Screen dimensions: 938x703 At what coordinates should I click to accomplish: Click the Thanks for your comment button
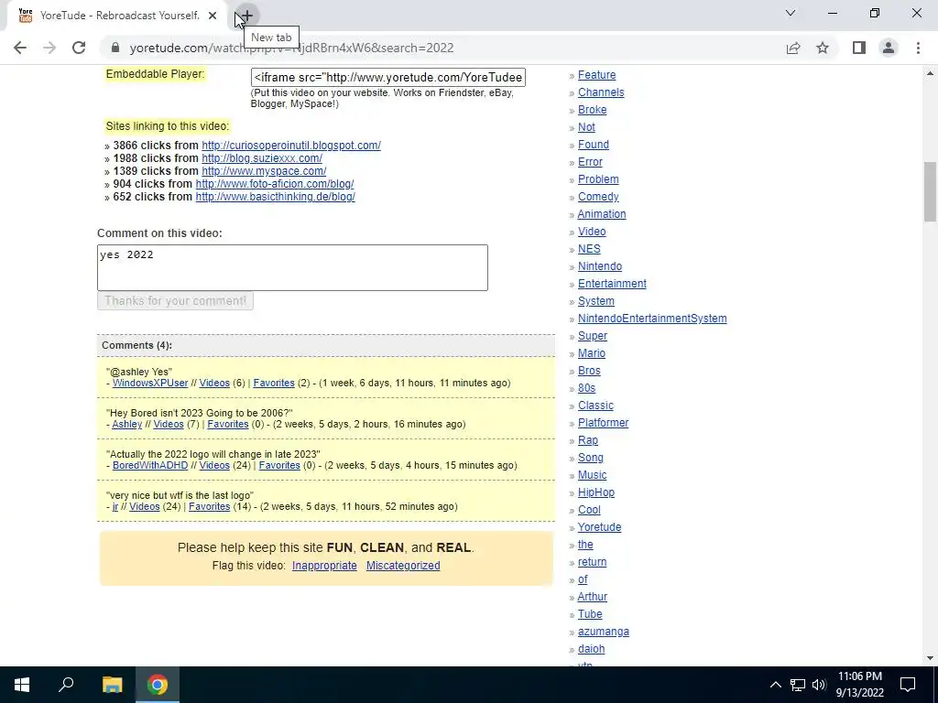pyautogui.click(x=175, y=300)
